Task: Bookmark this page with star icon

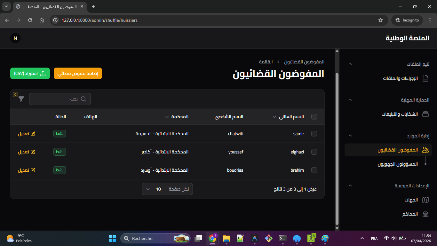Action: click(x=380, y=20)
